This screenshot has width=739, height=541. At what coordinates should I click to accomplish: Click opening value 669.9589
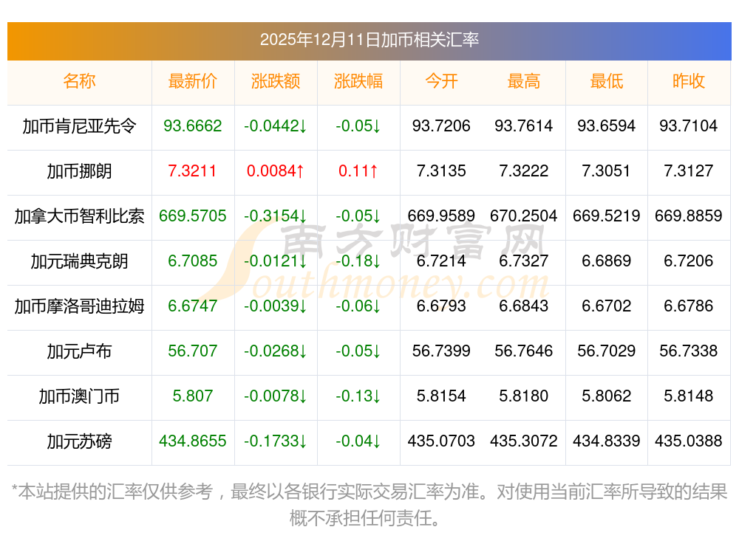pos(441,216)
